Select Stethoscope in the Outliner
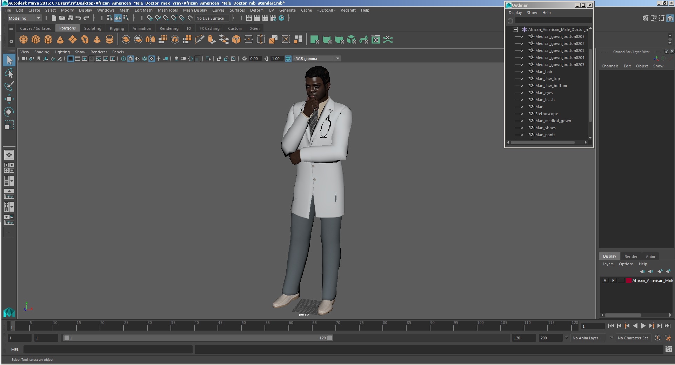The width and height of the screenshot is (675, 365). coord(546,114)
